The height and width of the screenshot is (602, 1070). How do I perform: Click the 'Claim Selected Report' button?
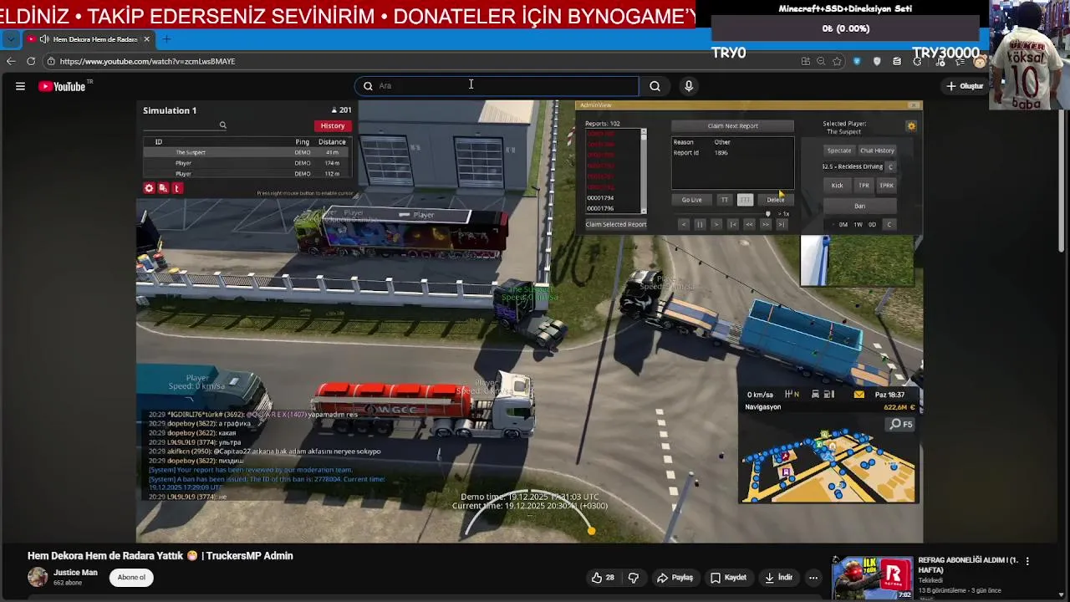pos(616,224)
